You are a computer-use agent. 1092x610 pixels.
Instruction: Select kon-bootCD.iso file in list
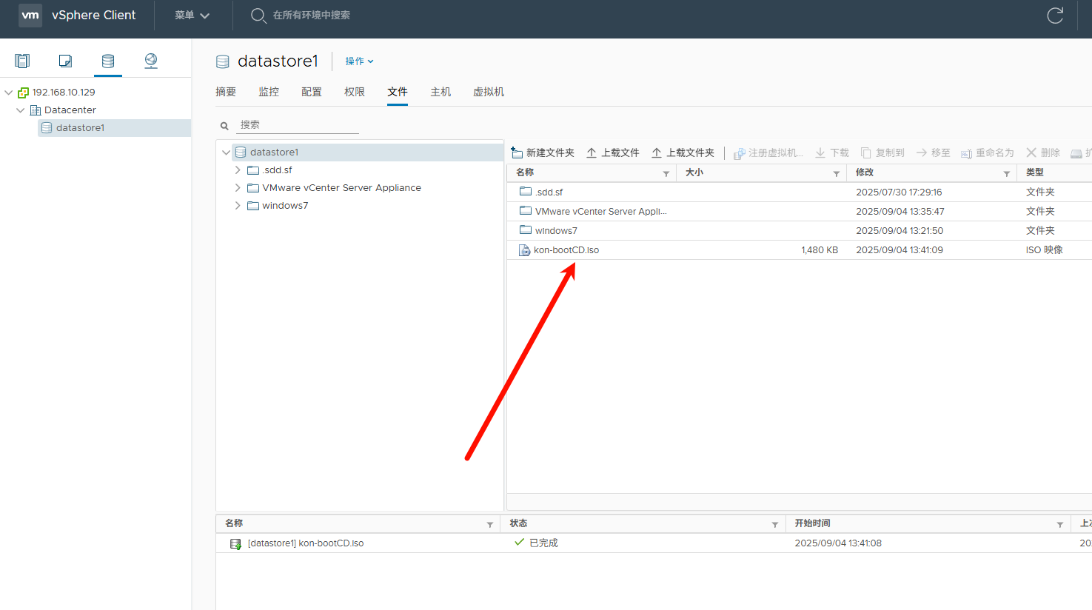click(x=566, y=250)
